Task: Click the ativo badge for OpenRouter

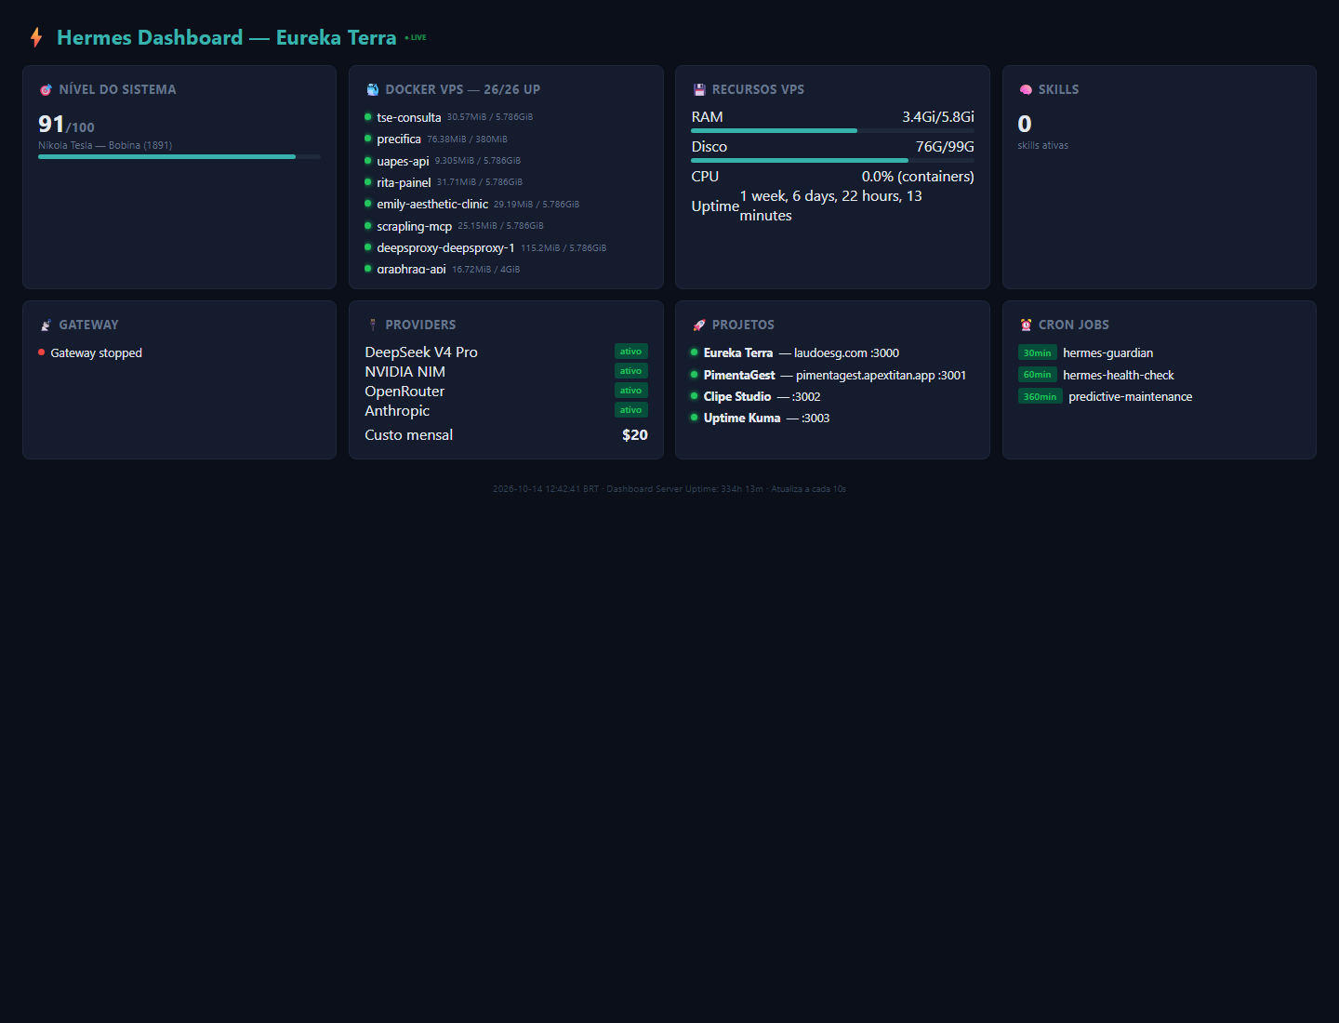Action: point(631,391)
